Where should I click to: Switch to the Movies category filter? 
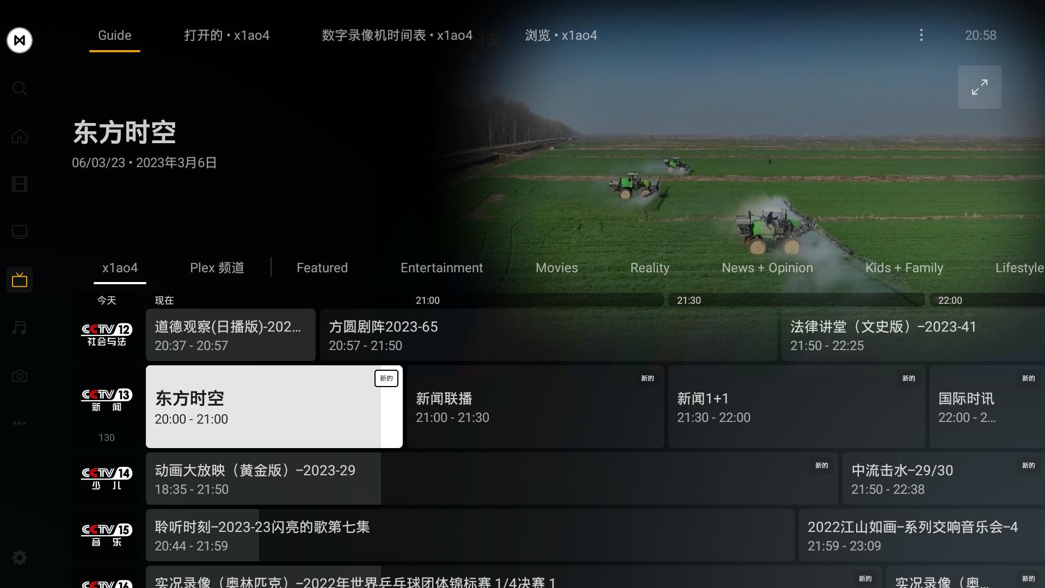557,267
